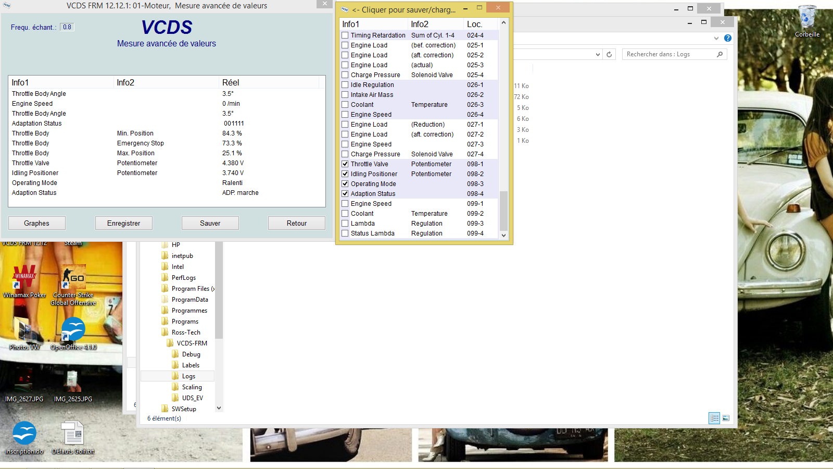Click the Frequ. échant. value field
This screenshot has width=833, height=469.
pyautogui.click(x=67, y=27)
